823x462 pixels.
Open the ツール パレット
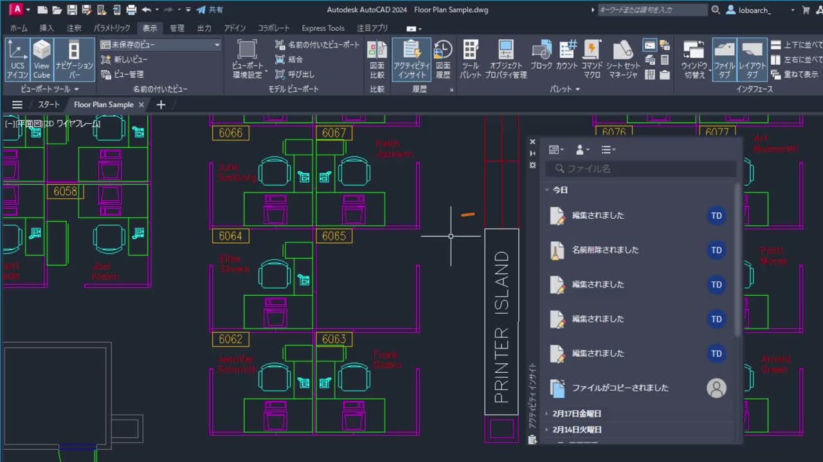coord(471,59)
